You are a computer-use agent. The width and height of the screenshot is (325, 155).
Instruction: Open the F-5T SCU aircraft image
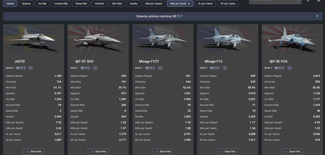(98, 39)
